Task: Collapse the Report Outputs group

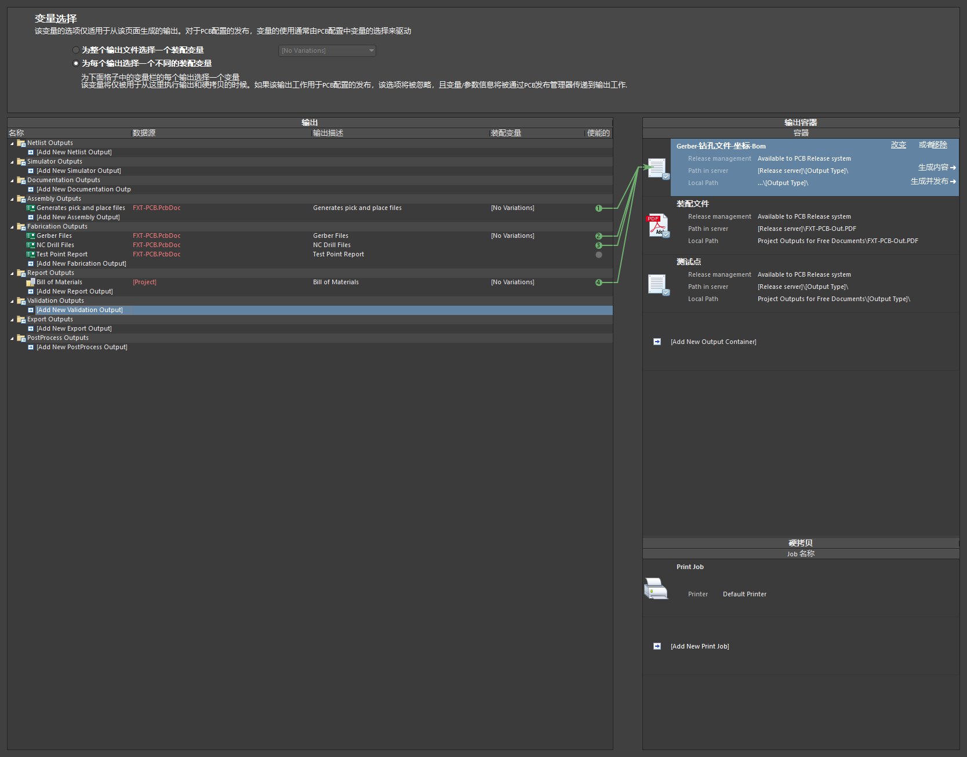Action: click(12, 273)
